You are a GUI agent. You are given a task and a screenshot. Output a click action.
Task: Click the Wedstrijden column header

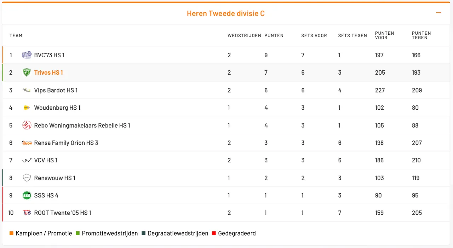point(244,35)
